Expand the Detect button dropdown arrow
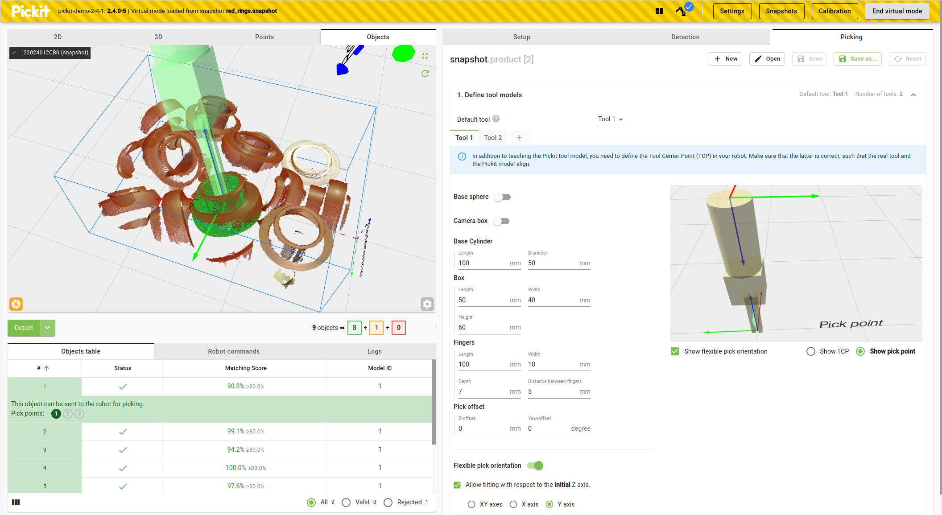The height and width of the screenshot is (515, 942). 47,328
